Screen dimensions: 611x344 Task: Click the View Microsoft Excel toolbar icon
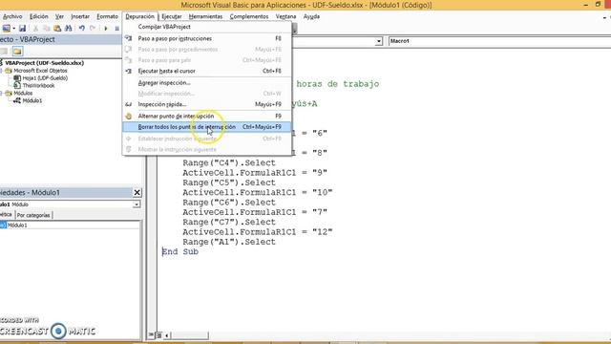click(x=7, y=28)
